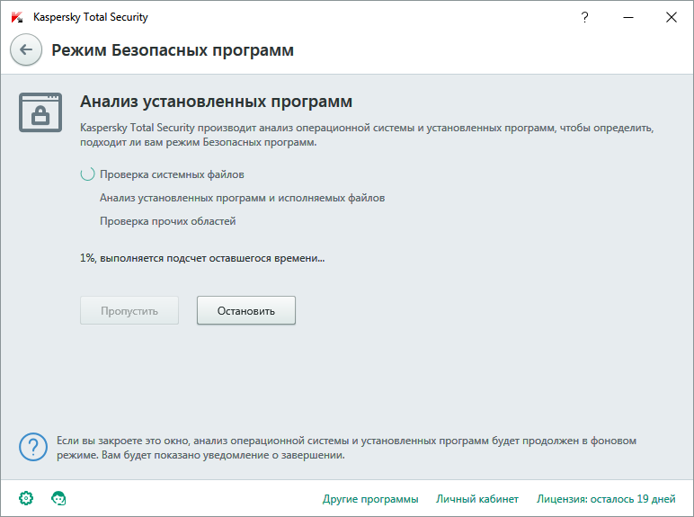Open help with the question mark in title bar
This screenshot has width=694, height=517.
point(584,17)
